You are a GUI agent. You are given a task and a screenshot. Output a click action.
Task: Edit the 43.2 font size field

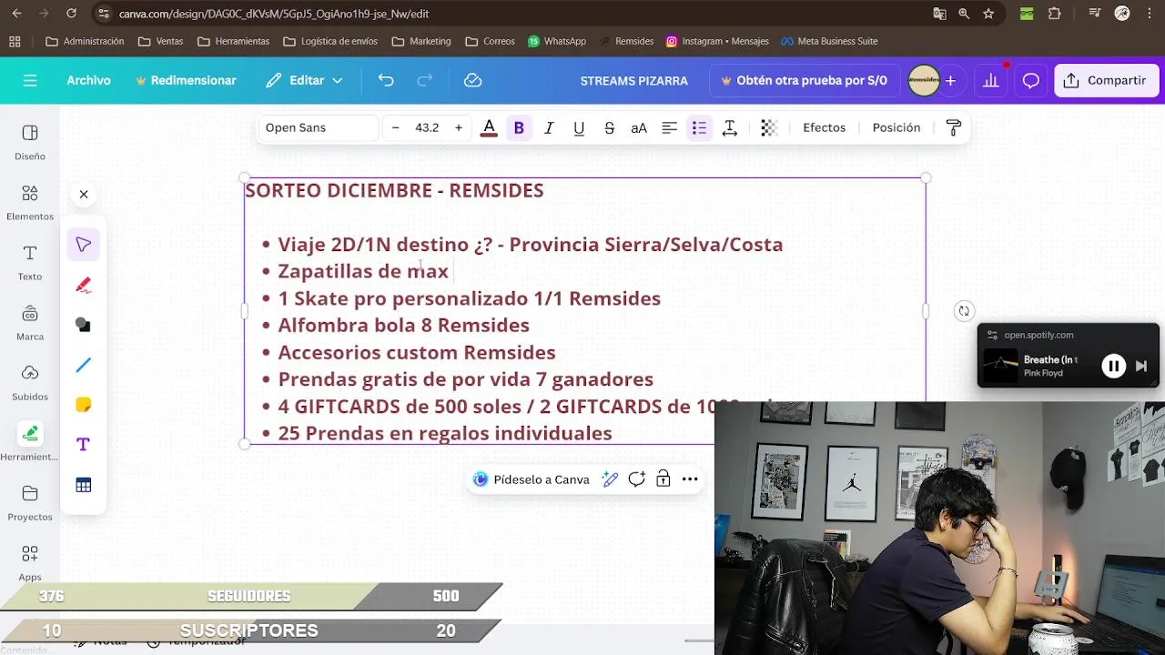(427, 127)
